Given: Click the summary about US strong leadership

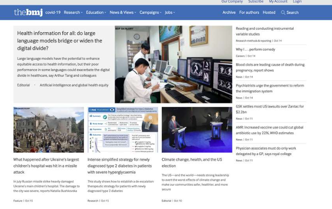Looking at the screenshot, I should (195, 182).
